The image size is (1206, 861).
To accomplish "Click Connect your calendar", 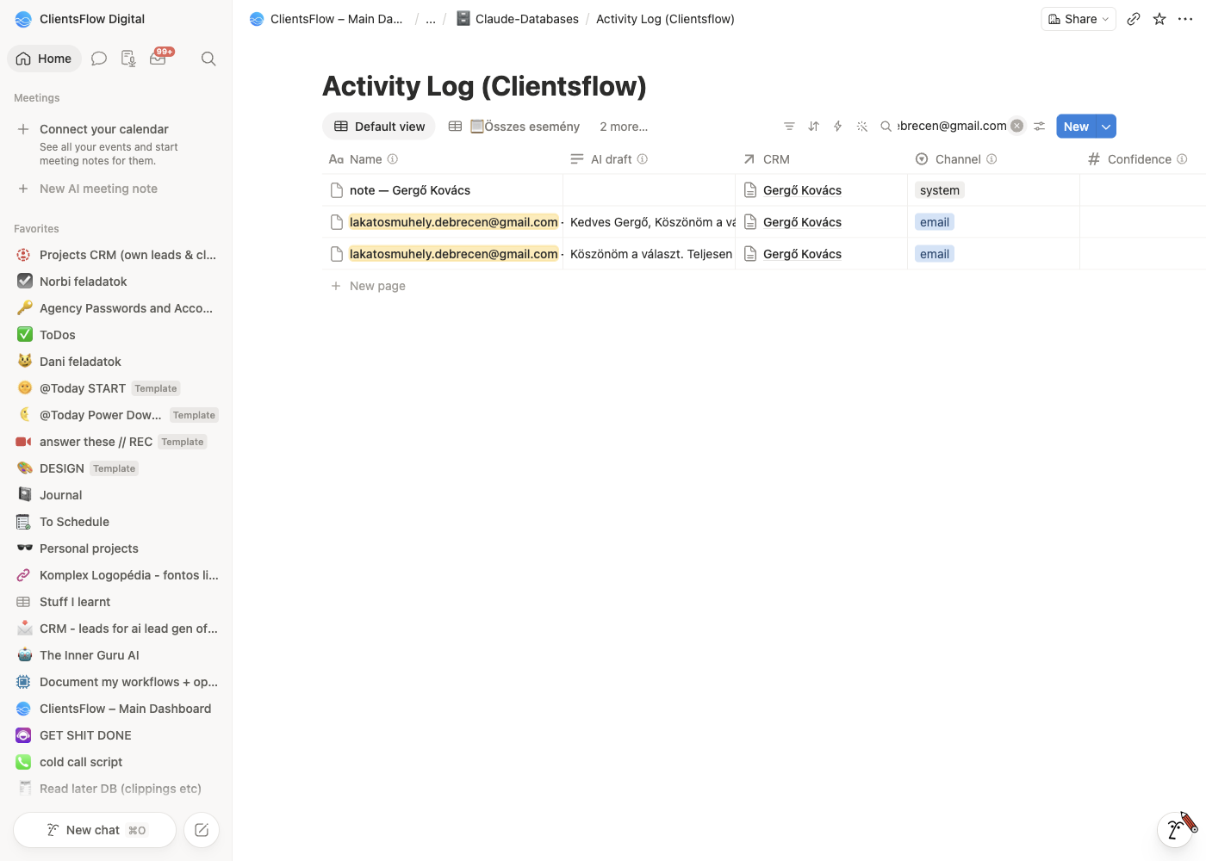I will click(104, 129).
